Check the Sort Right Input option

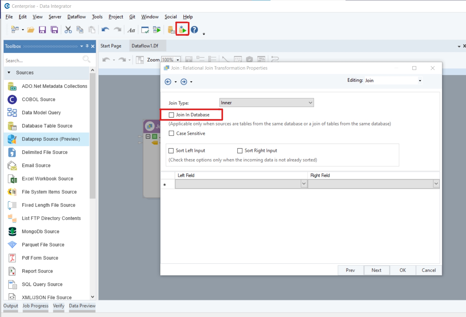pos(240,151)
